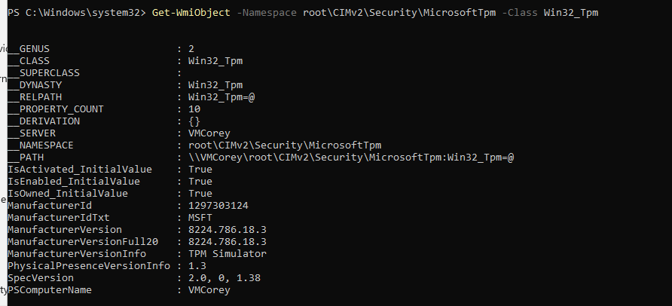Click the IsActivated_InitialValue True value
The image size is (672, 306).
pyautogui.click(x=200, y=170)
